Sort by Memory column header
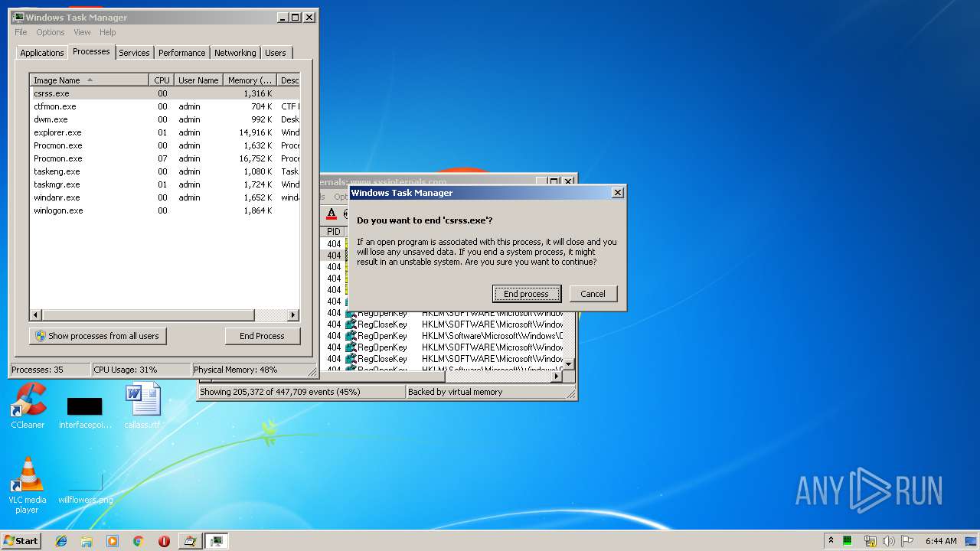Image resolution: width=980 pixels, height=551 pixels. pos(250,80)
